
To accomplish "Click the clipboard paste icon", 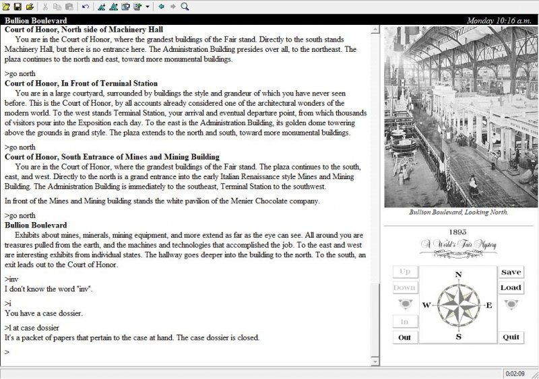I will coord(69,7).
